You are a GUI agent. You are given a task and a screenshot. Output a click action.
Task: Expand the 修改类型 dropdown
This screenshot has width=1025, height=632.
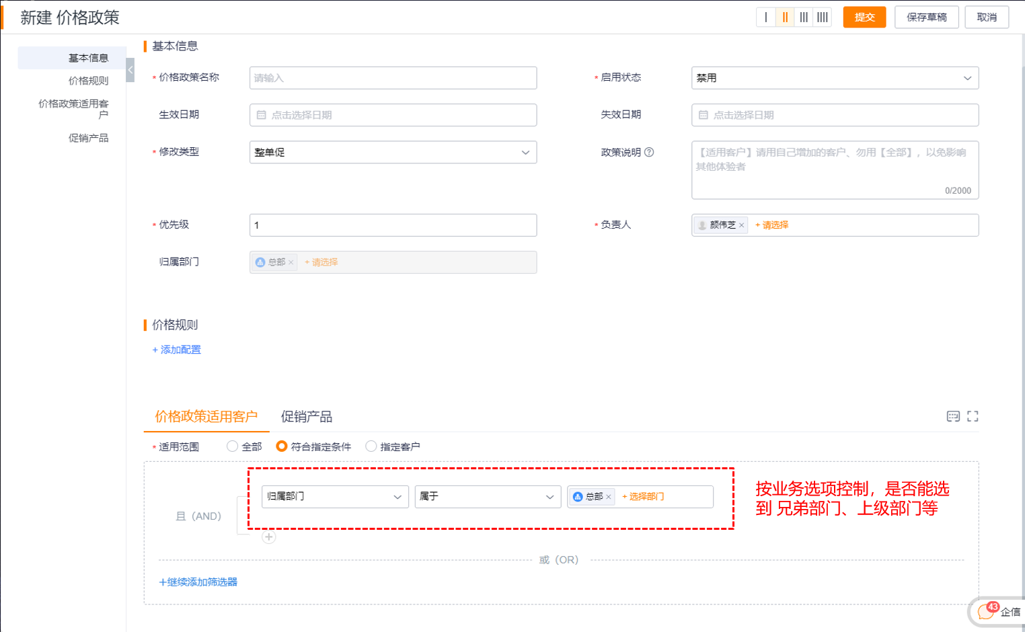pyautogui.click(x=393, y=153)
